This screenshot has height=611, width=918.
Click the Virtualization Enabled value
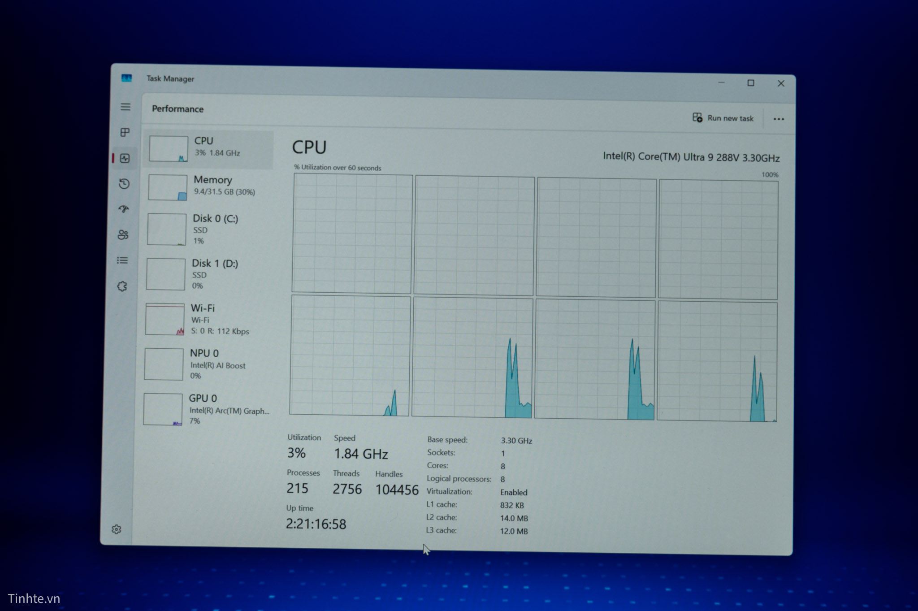(x=514, y=492)
